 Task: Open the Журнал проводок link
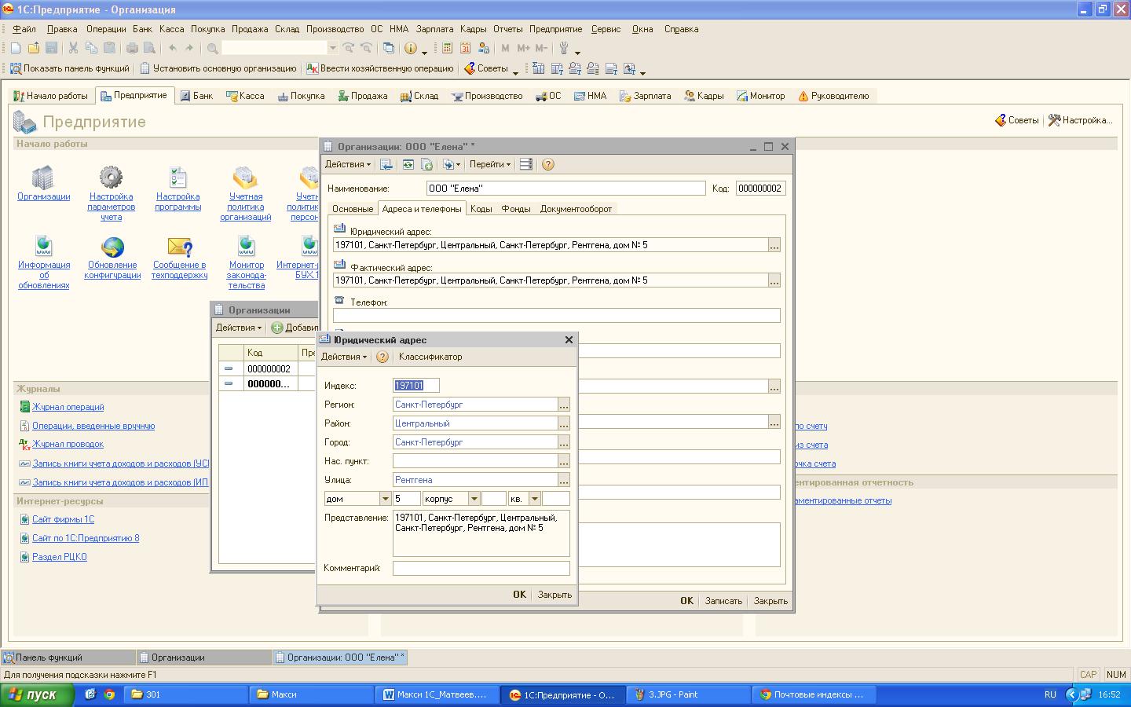click(x=68, y=444)
